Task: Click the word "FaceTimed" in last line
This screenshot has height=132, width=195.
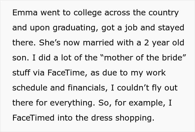Action: click(33, 118)
